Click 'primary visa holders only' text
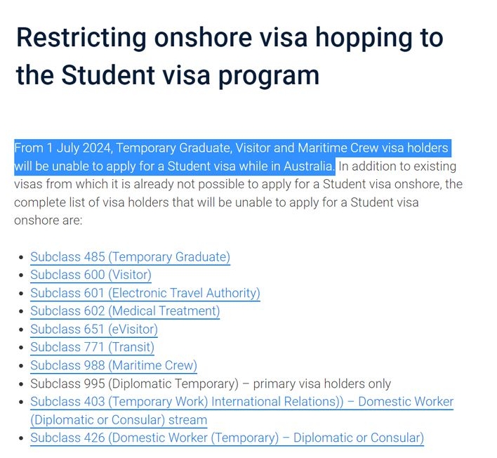 pos(322,384)
